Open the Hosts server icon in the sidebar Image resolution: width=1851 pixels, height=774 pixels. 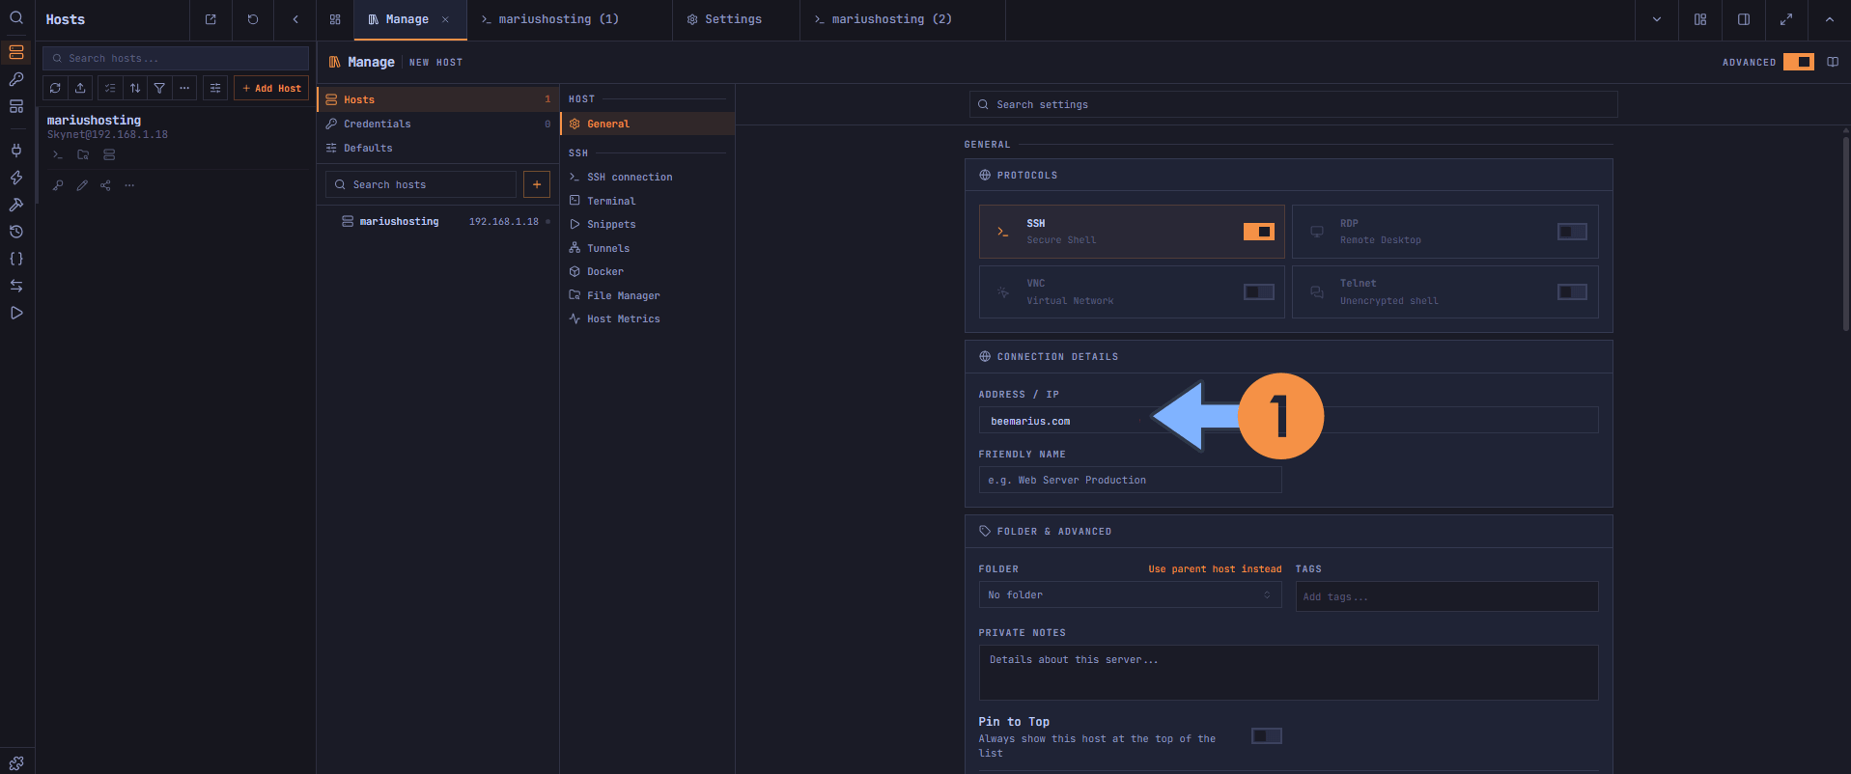(x=16, y=52)
